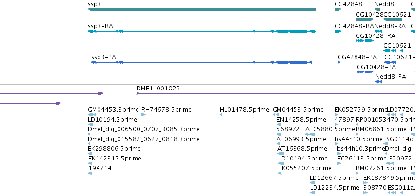Select the Nedd8 gene label
This screenshot has height=195, width=415.
(384, 4)
